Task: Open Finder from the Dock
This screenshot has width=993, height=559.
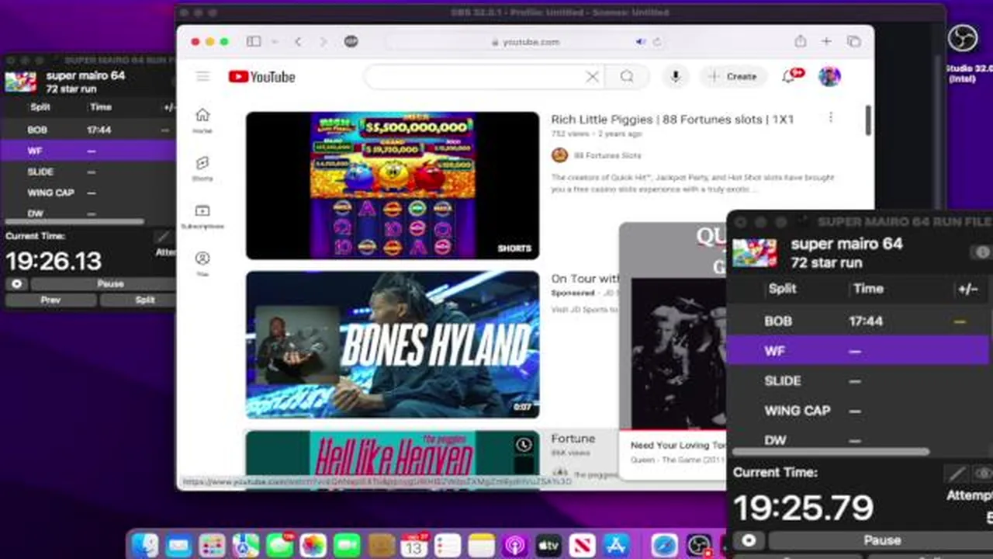Action: click(x=144, y=545)
